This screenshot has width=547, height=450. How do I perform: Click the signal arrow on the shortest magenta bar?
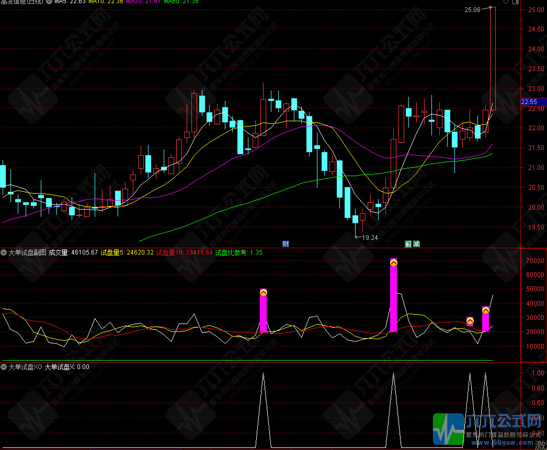[x=470, y=320]
